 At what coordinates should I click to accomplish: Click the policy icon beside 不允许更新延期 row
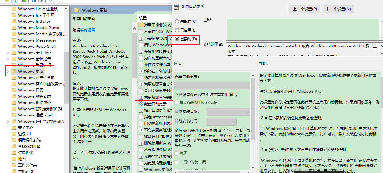(x=141, y=130)
